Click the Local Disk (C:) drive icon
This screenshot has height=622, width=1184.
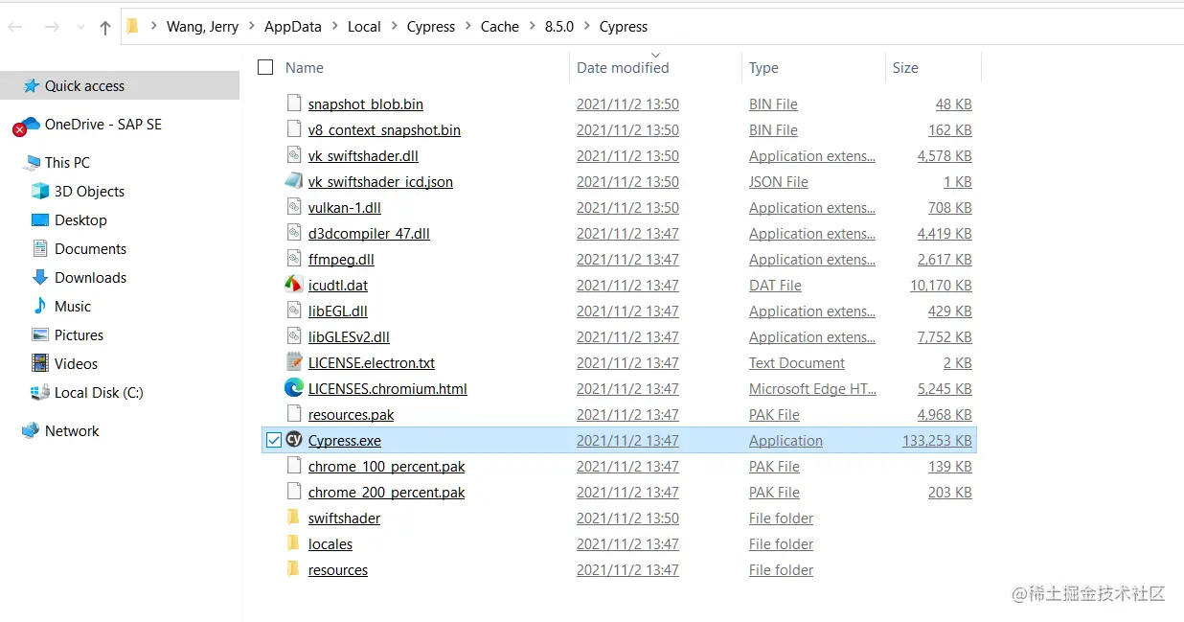(x=40, y=392)
